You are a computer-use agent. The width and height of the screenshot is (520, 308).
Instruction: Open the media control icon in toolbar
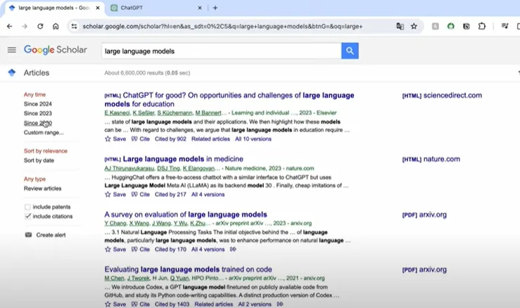pos(505,26)
